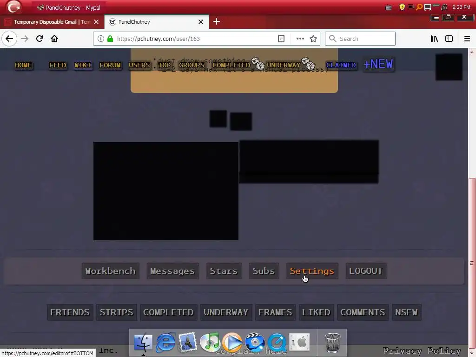Bookmark this page with the star icon
Image resolution: width=476 pixels, height=357 pixels.
pos(313,39)
